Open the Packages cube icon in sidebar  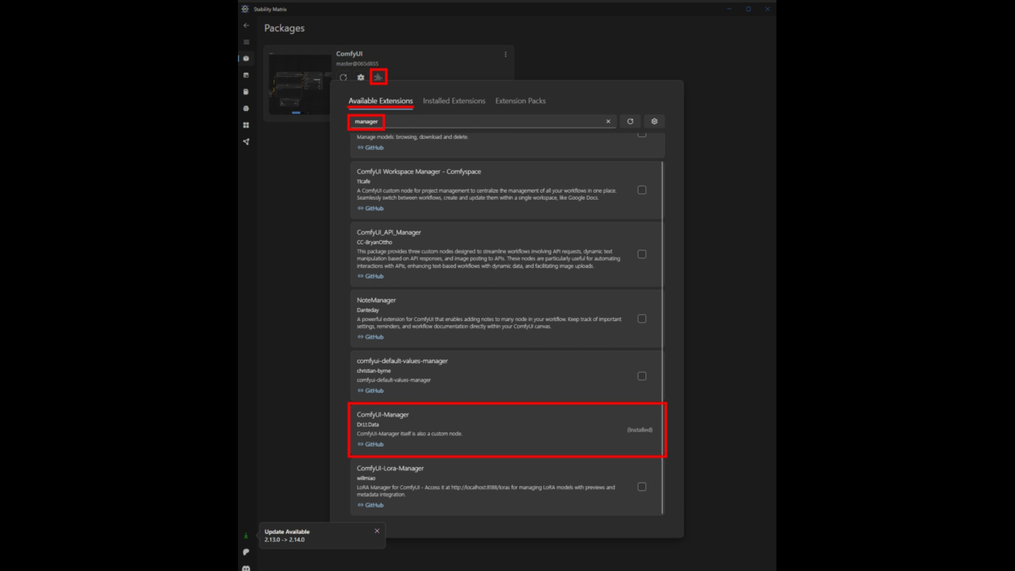tap(246, 59)
